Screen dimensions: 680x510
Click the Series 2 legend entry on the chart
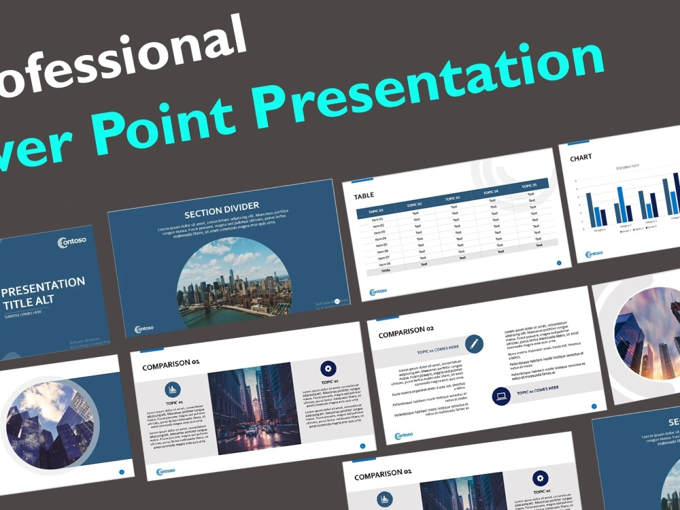point(639,228)
